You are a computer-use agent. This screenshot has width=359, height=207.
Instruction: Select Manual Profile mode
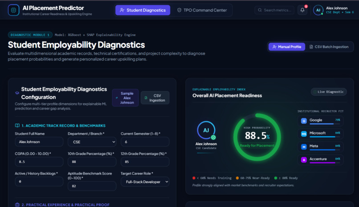click(287, 47)
